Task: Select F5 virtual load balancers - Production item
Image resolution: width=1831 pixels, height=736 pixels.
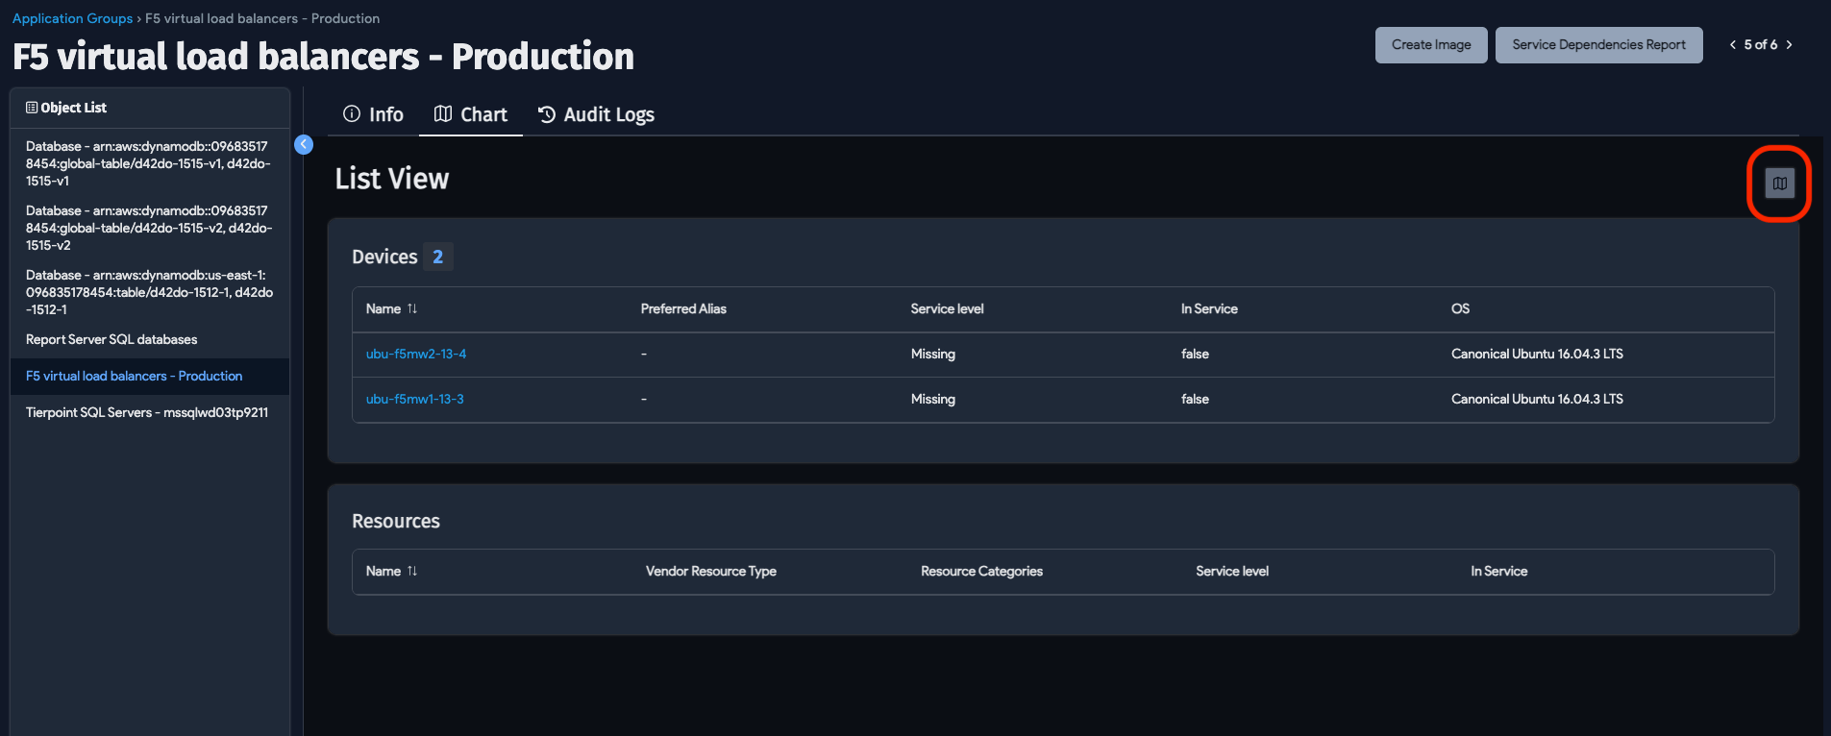Action: coord(134,376)
